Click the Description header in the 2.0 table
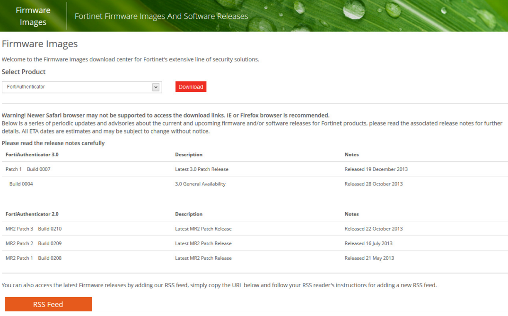The height and width of the screenshot is (316, 508). point(189,214)
